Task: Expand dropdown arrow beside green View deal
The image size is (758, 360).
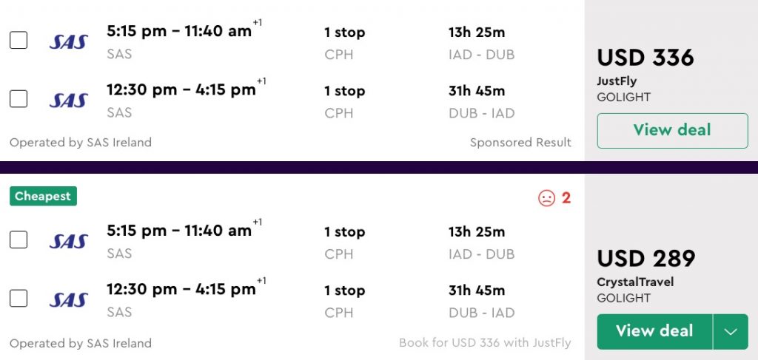Action: (x=731, y=332)
